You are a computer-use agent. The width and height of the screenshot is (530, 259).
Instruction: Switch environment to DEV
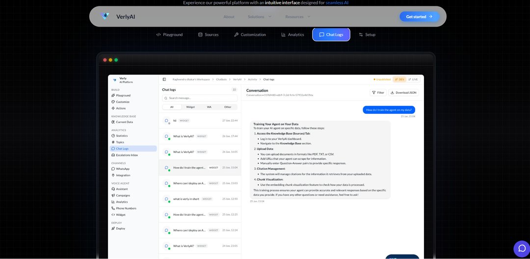399,79
